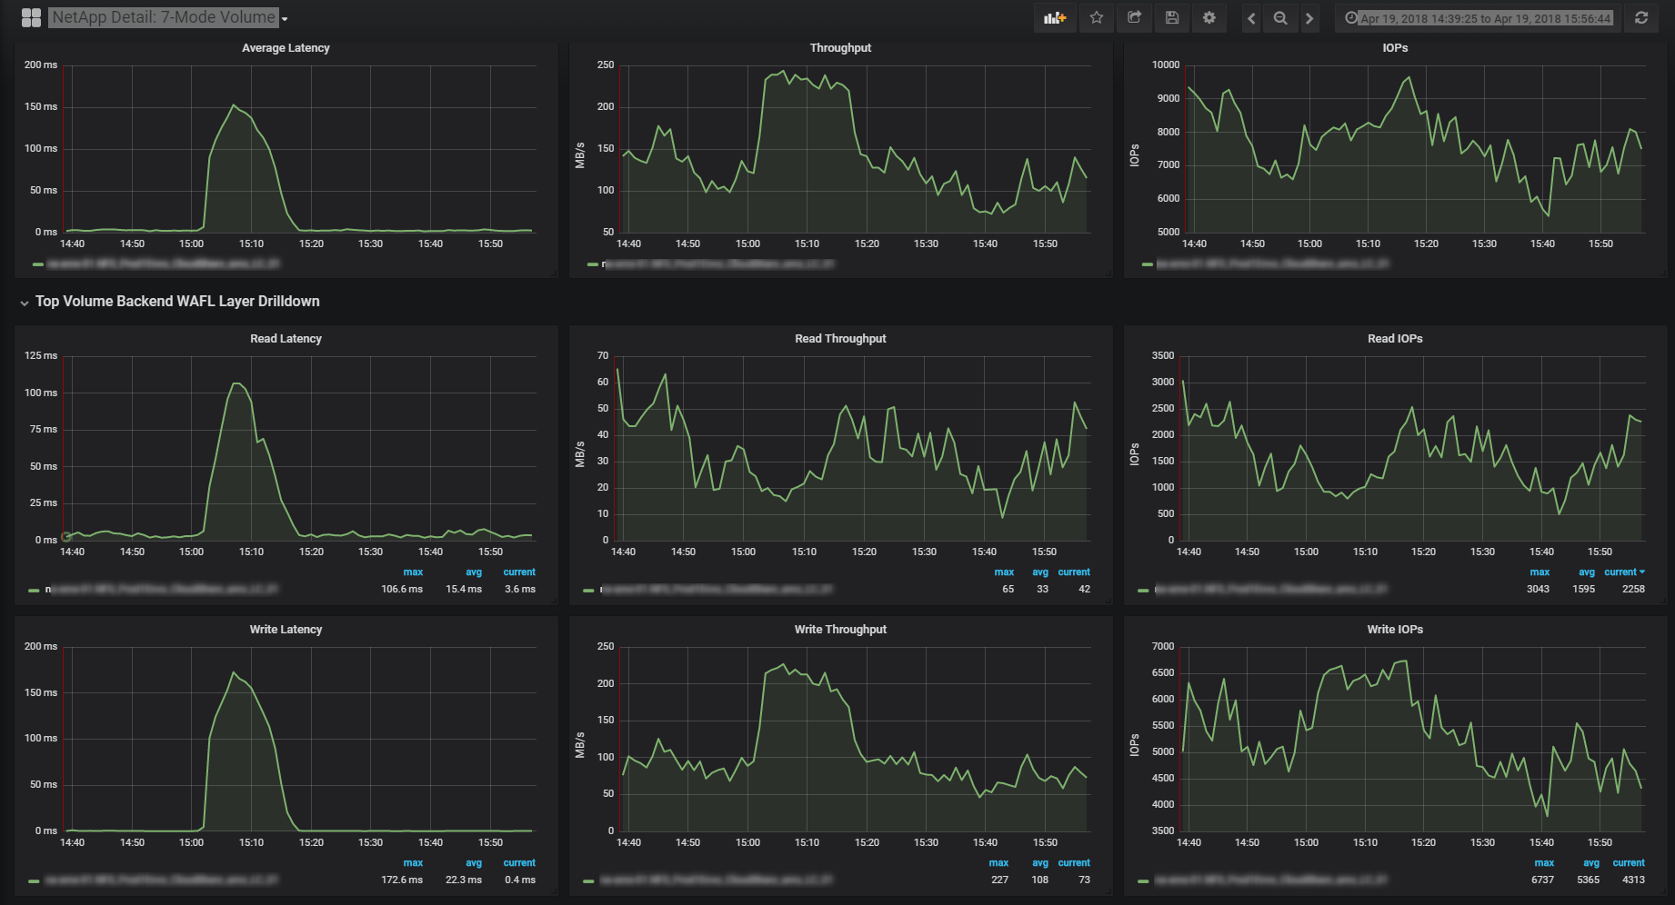The height and width of the screenshot is (905, 1675).
Task: Save the dashboard with disk icon
Action: coord(1172,18)
